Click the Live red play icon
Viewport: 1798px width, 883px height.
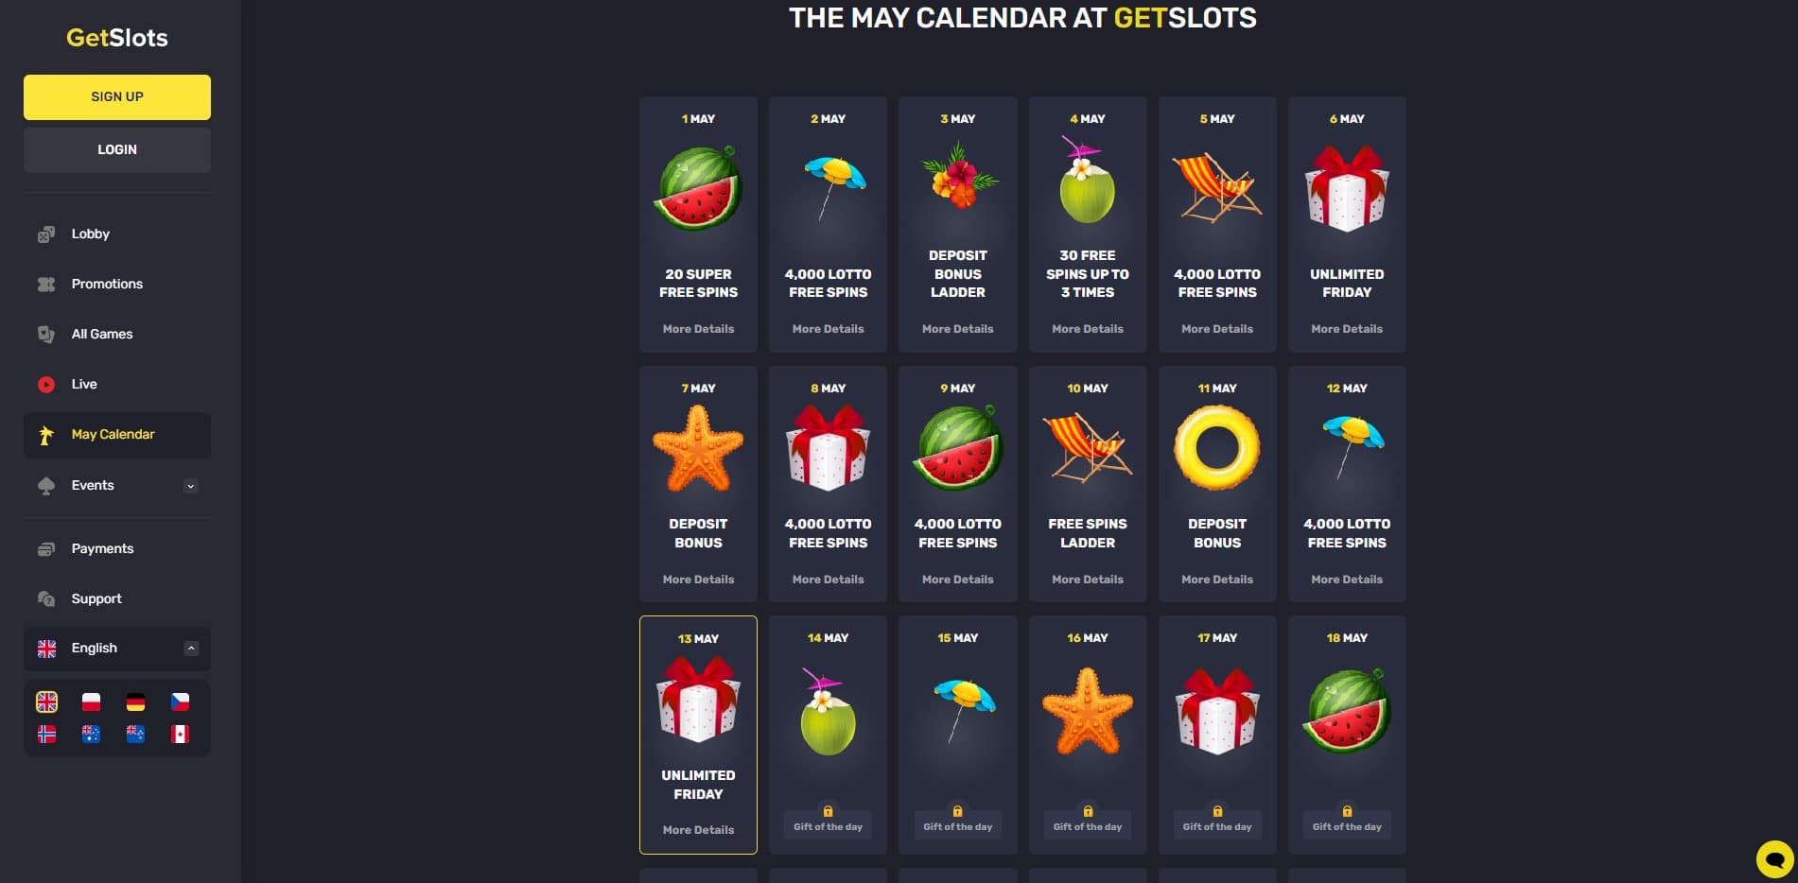click(46, 384)
